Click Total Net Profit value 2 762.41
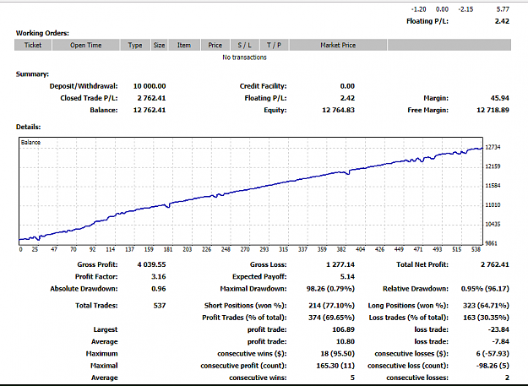528x386 pixels. click(495, 265)
